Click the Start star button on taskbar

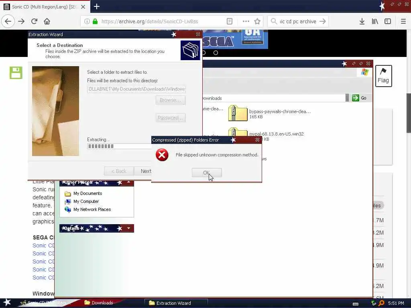coord(7,302)
